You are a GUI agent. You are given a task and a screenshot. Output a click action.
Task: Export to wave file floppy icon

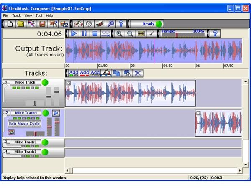64,24
